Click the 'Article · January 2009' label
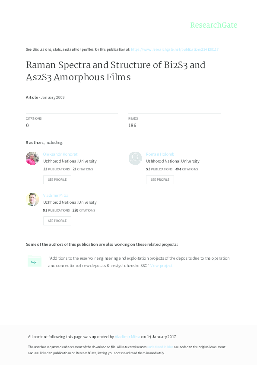Viewport: 257px width, 365px height. pos(45,98)
